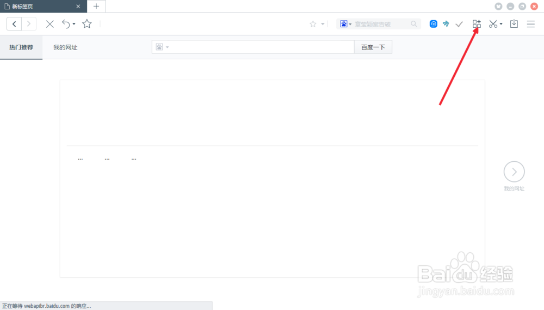This screenshot has width=544, height=310.
Task: Click the third placeholder category link
Action: (134, 159)
